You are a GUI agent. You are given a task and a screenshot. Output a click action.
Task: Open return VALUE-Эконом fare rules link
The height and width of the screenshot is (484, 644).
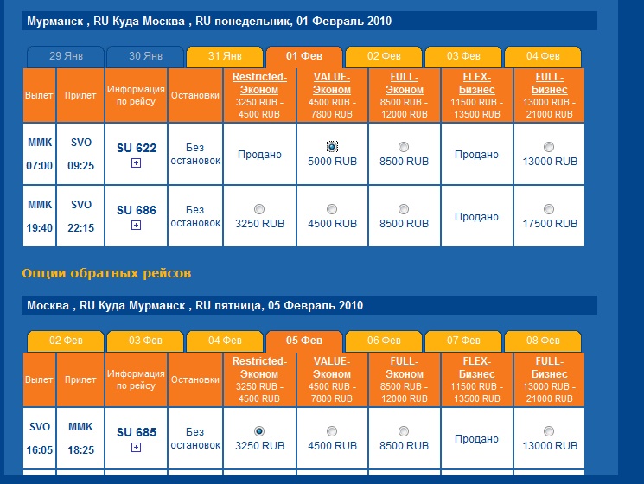pyautogui.click(x=332, y=367)
